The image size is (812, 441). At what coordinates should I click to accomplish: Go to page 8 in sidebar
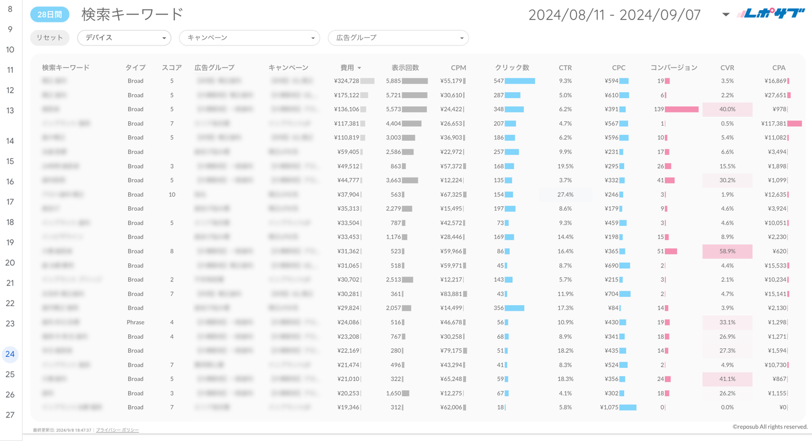[10, 9]
